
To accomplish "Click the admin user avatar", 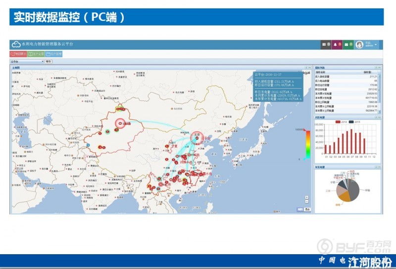I will pos(359,45).
